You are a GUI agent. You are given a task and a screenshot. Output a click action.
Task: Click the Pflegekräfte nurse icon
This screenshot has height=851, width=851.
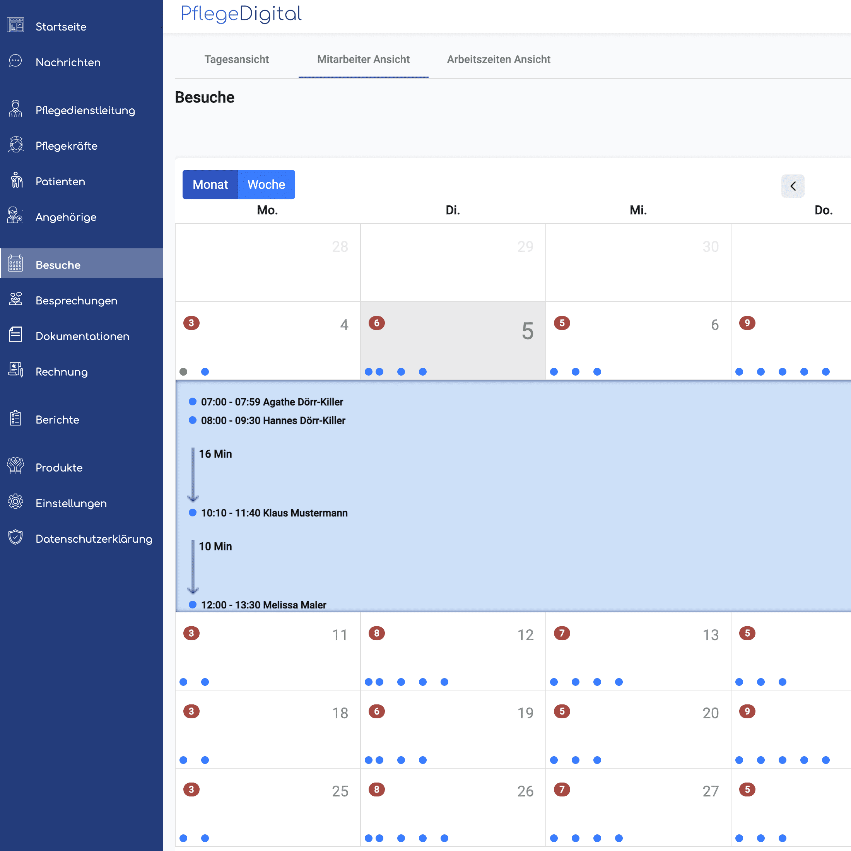tap(15, 145)
